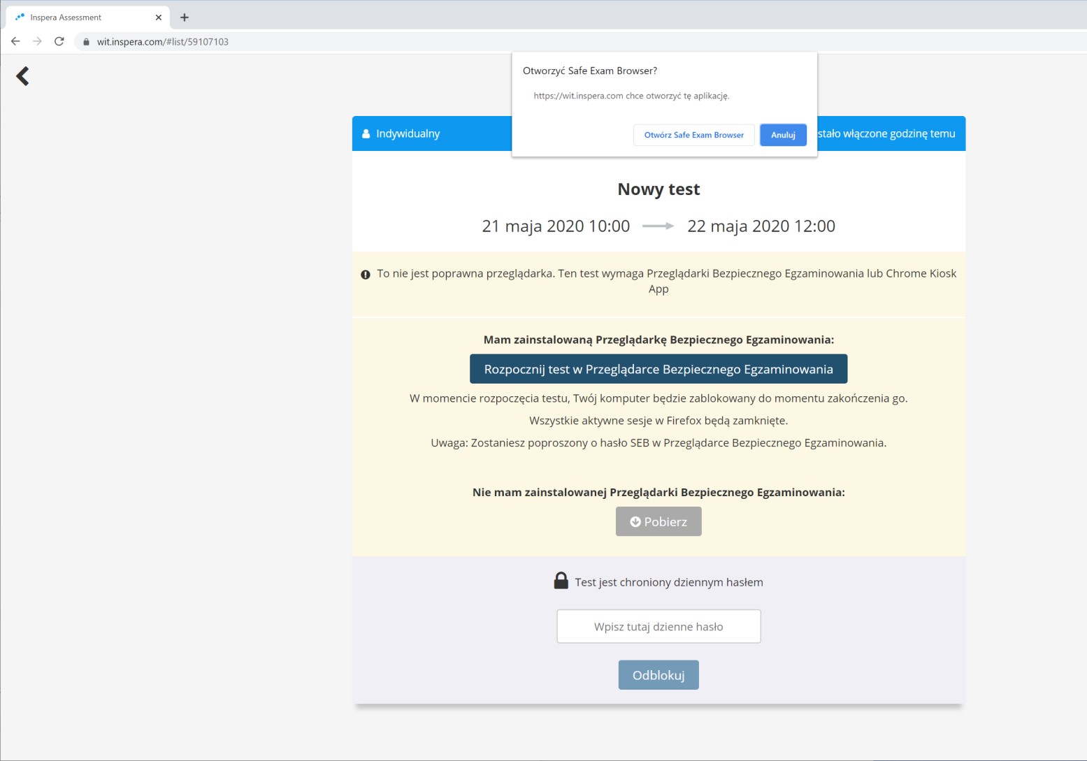1087x761 pixels.
Task: Click the daily password input field
Action: coord(658,626)
